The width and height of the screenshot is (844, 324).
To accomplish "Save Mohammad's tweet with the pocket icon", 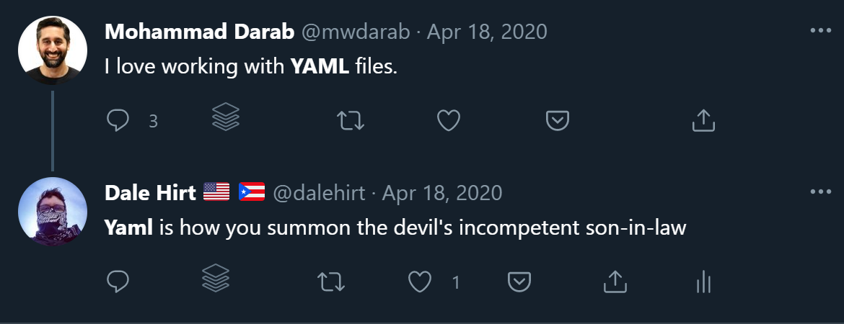I will click(558, 120).
